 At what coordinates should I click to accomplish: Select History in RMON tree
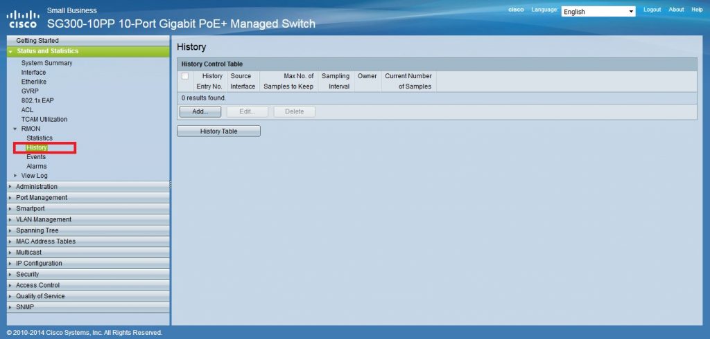(x=37, y=147)
